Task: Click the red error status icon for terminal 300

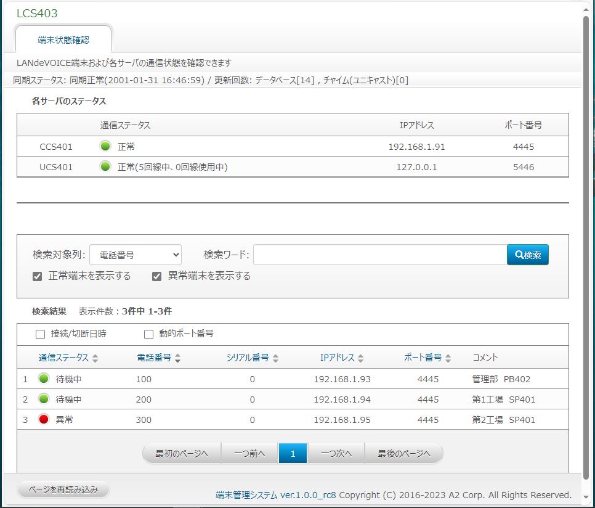Action: point(44,419)
